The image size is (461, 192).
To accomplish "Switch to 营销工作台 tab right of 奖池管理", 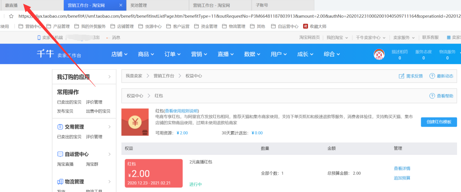I will (220, 5).
